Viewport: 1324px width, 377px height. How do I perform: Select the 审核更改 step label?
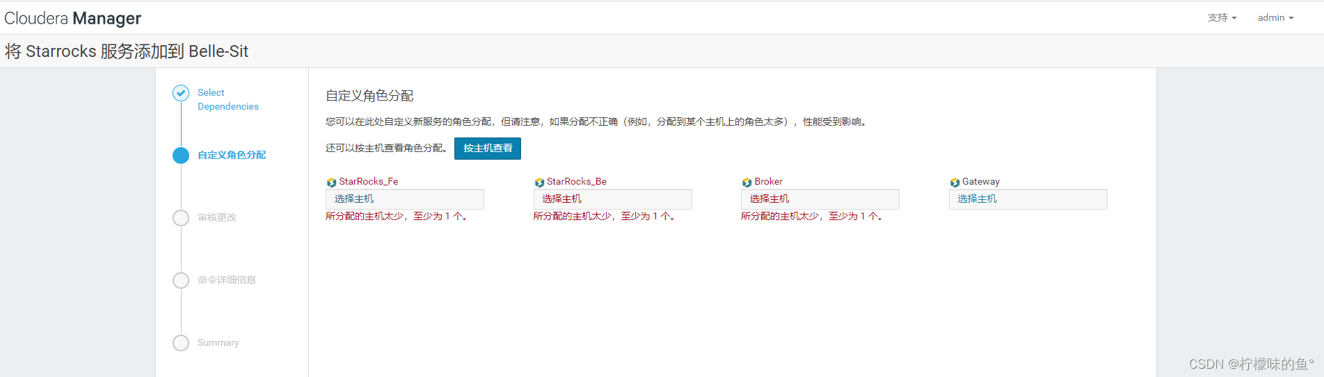point(217,217)
